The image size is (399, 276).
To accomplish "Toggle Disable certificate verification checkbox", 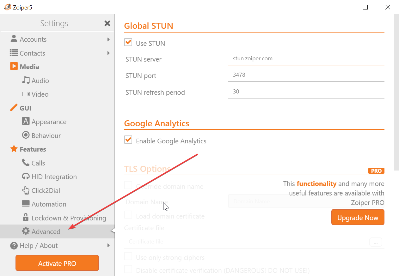I will coord(128,269).
